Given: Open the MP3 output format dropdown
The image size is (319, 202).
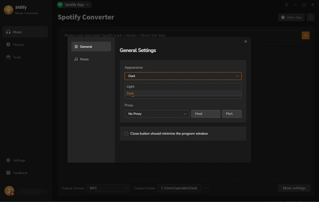Looking at the screenshot, I should (108, 188).
